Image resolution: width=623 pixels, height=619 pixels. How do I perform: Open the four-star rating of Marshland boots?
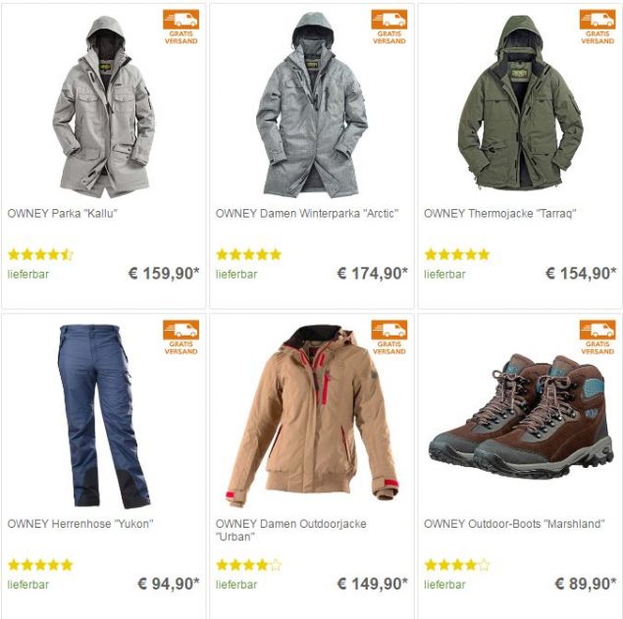coord(457,565)
